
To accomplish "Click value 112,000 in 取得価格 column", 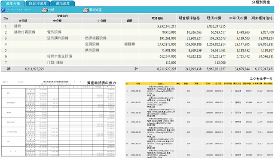I will (171, 63).
